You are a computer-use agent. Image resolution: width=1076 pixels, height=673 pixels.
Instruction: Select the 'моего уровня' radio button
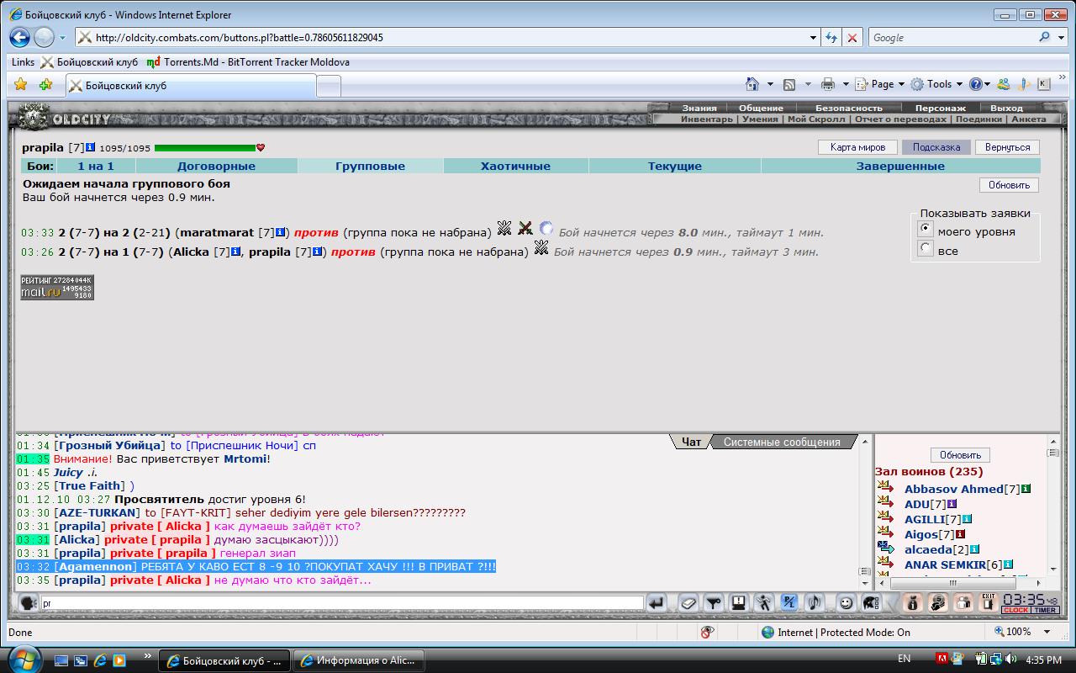pos(926,230)
